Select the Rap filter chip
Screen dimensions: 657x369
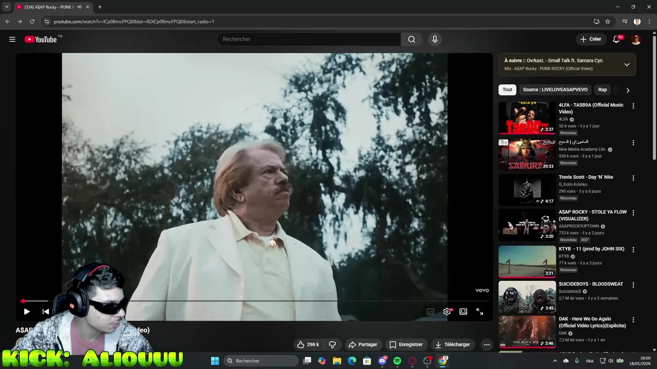[x=603, y=90]
